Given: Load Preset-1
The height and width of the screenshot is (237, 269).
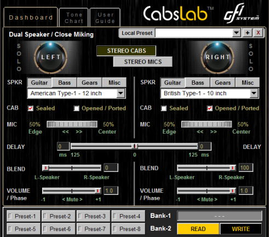Looking at the screenshot, I should click(x=23, y=216).
